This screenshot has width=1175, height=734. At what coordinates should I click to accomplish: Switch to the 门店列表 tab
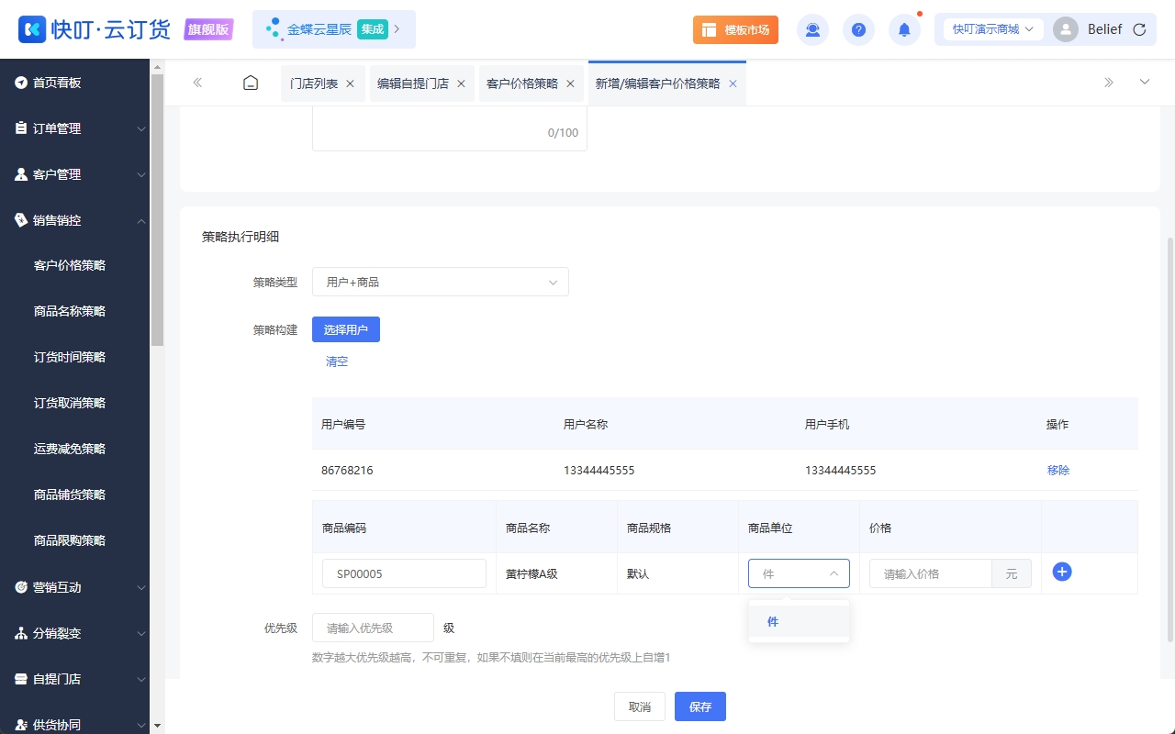(x=314, y=83)
